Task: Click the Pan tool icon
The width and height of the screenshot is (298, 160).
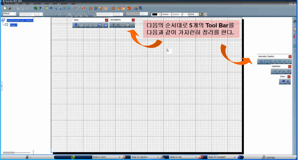Action: [51, 8]
